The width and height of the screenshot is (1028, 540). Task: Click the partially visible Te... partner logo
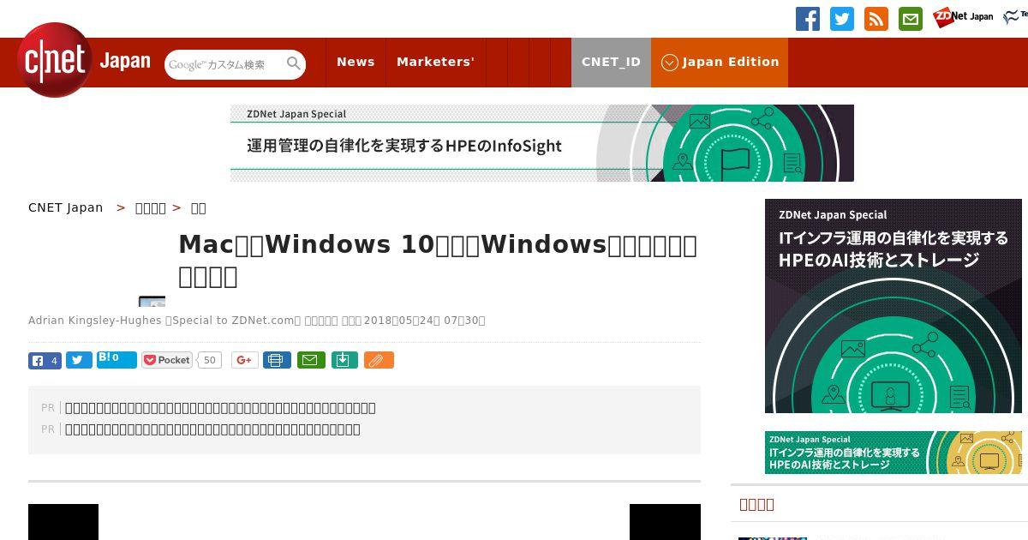(1015, 17)
